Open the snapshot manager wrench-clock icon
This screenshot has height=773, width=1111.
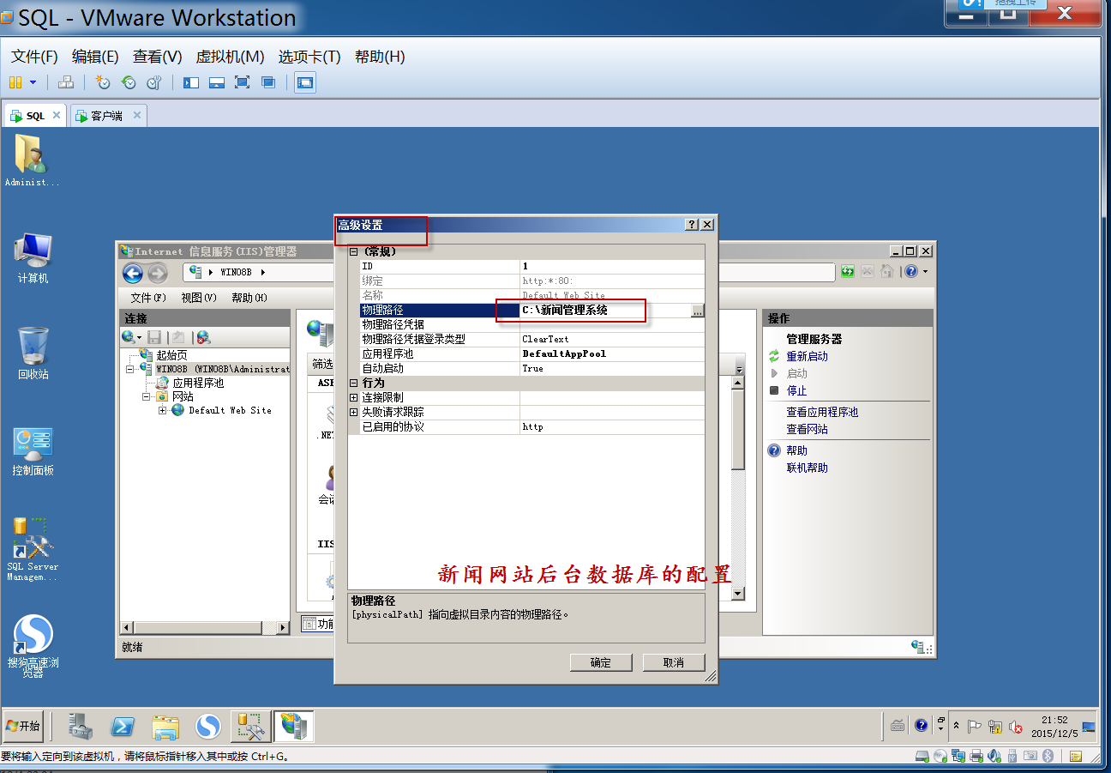[154, 82]
